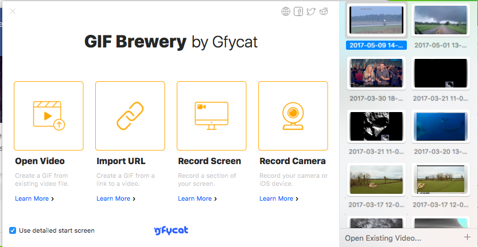
Task: Click the Open Video clapperboard icon
Action: coord(49,115)
